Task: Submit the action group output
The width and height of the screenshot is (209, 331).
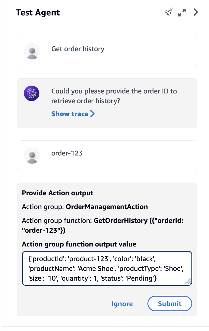Action: point(170,304)
